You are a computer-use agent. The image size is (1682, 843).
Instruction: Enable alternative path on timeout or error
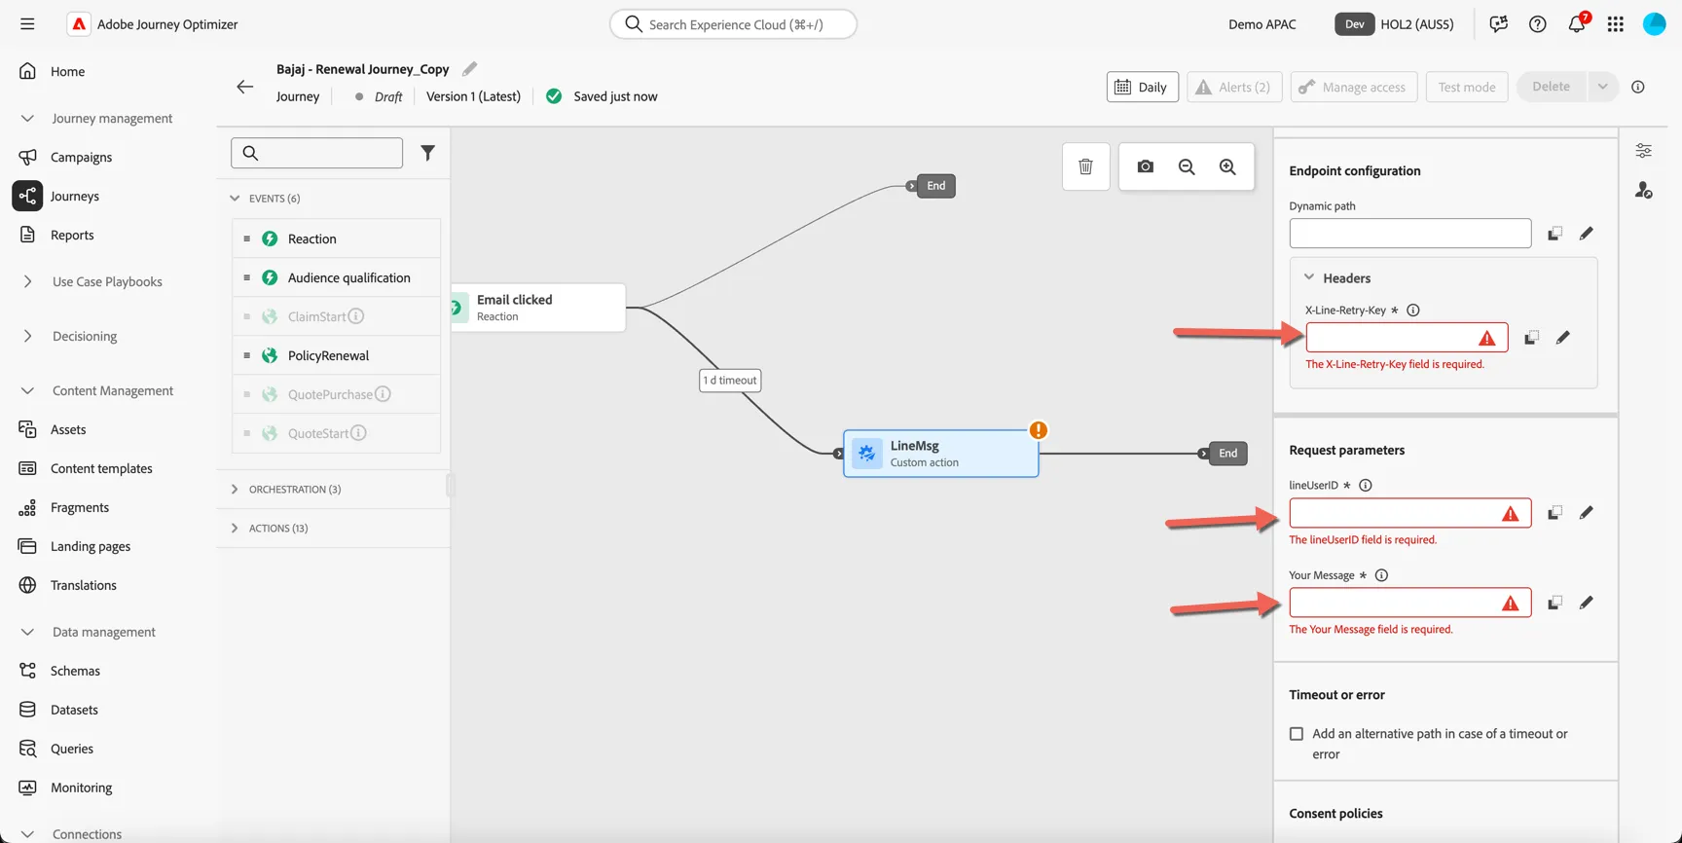[1297, 734]
